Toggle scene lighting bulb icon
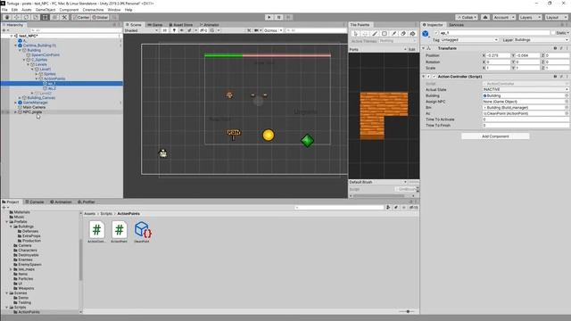Viewport: 571px width, 321px height. click(174, 30)
